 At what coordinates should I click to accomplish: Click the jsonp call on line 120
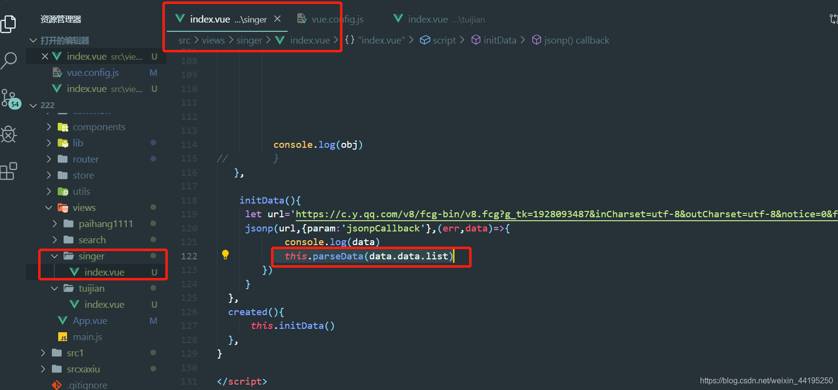click(378, 228)
